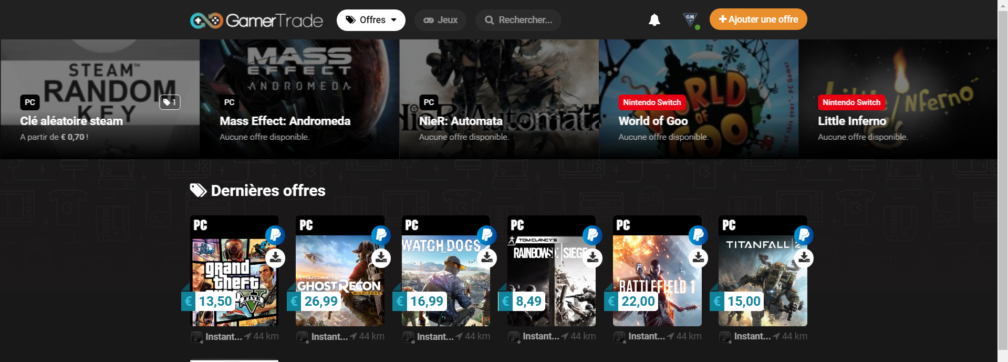Click PayPal icon on Rainbow Six offer
Image resolution: width=1008 pixels, height=362 pixels.
pos(592,235)
